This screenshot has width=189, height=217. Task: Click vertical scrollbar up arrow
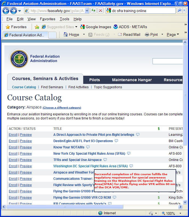click(x=185, y=42)
